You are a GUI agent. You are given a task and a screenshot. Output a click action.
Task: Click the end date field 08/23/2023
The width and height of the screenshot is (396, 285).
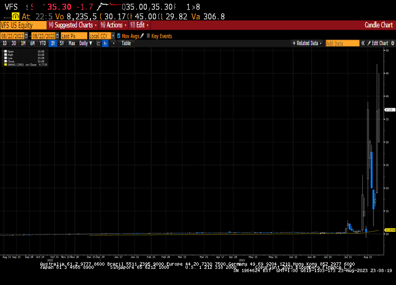(44, 36)
